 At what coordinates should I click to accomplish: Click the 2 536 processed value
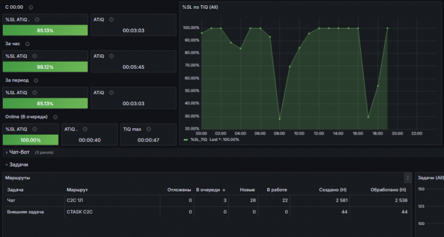401,201
